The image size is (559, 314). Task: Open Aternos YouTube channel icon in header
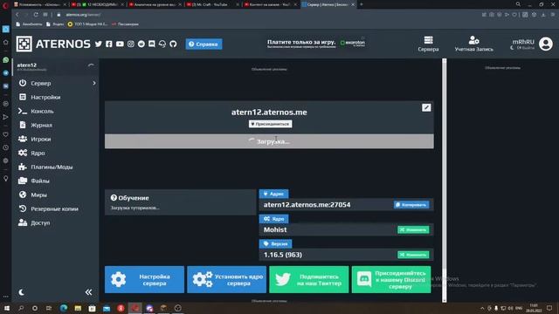pyautogui.click(x=120, y=44)
